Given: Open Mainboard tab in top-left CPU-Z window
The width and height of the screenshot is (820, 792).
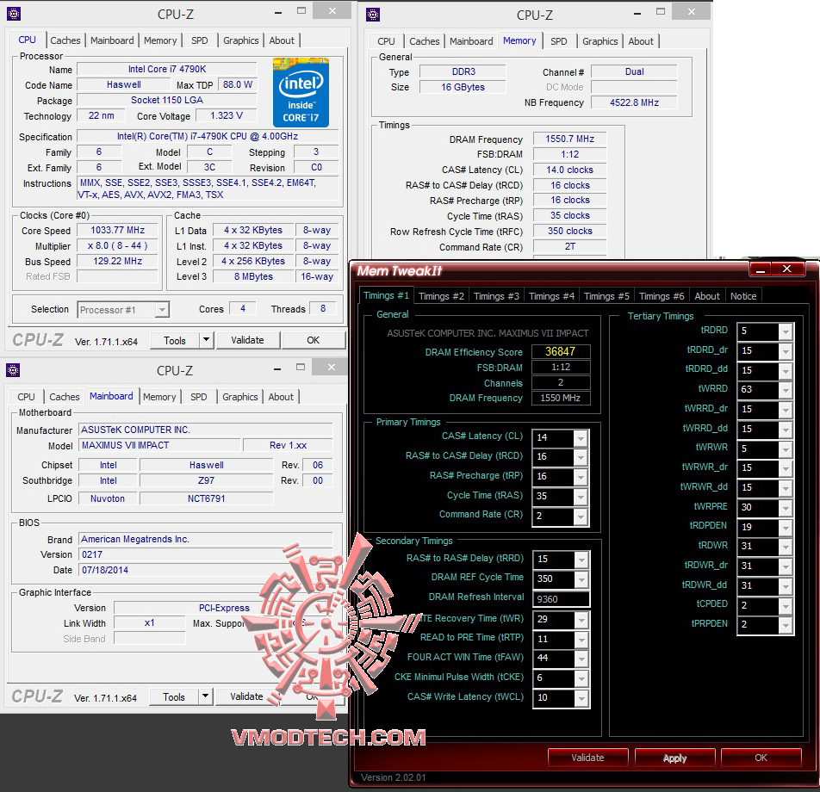Looking at the screenshot, I should 112,40.
